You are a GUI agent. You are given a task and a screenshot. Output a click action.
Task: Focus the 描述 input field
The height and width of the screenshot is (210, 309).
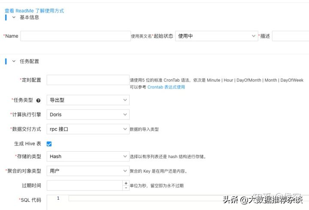(x=291, y=36)
